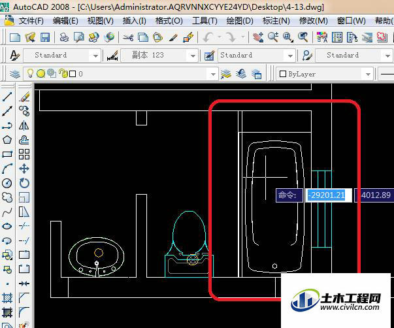Select the Fillet tool
The image size is (394, 328).
click(x=24, y=312)
